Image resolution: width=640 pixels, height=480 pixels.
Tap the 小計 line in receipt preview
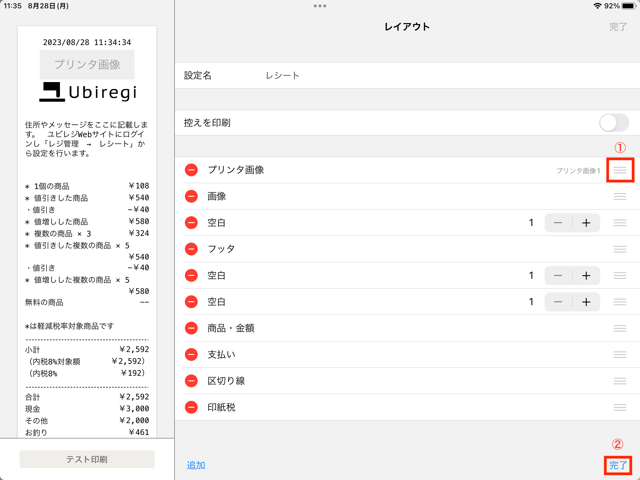(87, 349)
